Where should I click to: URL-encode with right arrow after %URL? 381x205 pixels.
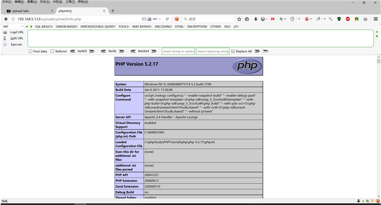click(122, 51)
